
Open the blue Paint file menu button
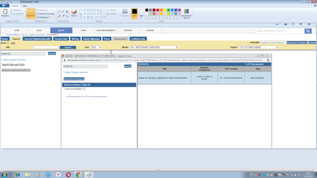[x=4, y=6]
